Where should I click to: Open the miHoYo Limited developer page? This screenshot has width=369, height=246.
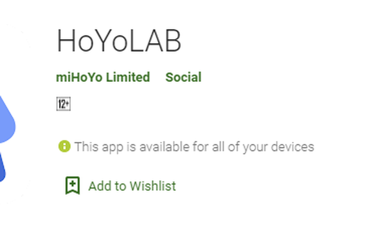pos(103,77)
